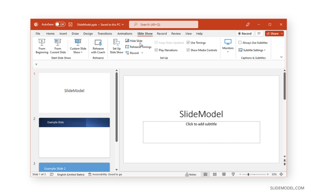
Task: Open the File tab
Action: point(38,33)
